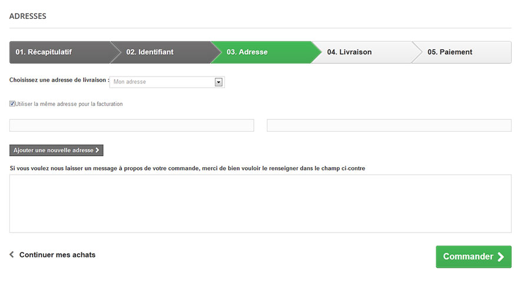This screenshot has width=530, height=289.
Task: Click the 'Si vous voulez nous laisser un message' text
Action: pos(187,168)
